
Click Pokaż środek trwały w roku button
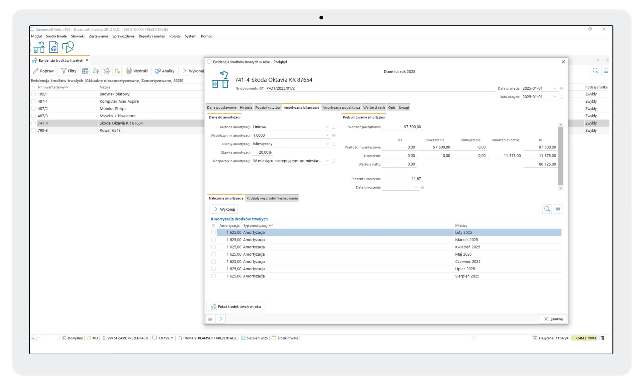(235, 307)
